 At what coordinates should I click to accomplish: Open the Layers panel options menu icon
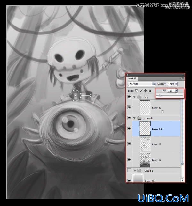click(182, 78)
